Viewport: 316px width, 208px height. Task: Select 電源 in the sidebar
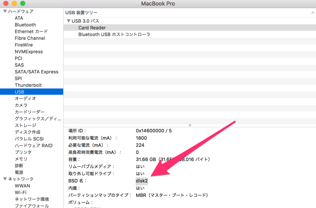click(x=19, y=172)
